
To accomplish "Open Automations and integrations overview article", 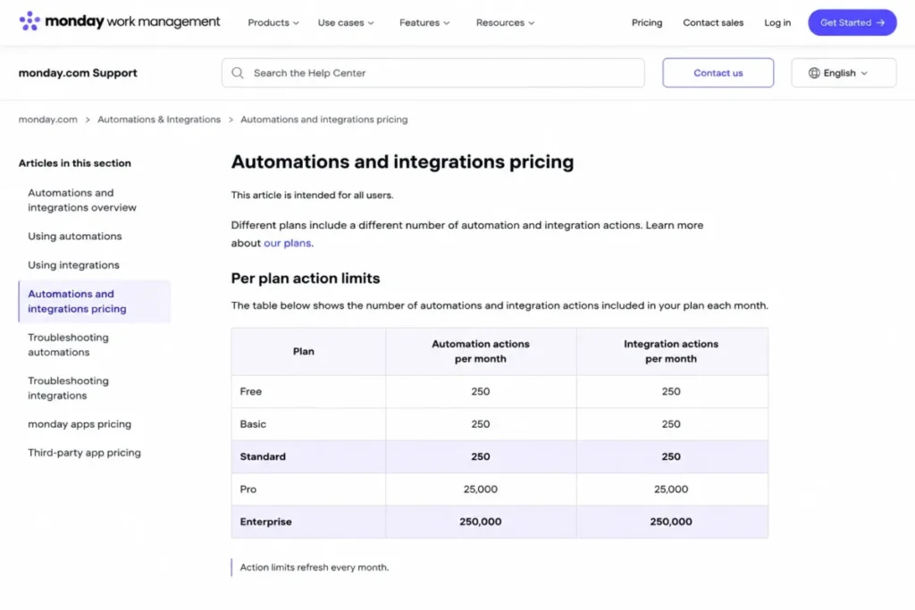I will click(81, 200).
